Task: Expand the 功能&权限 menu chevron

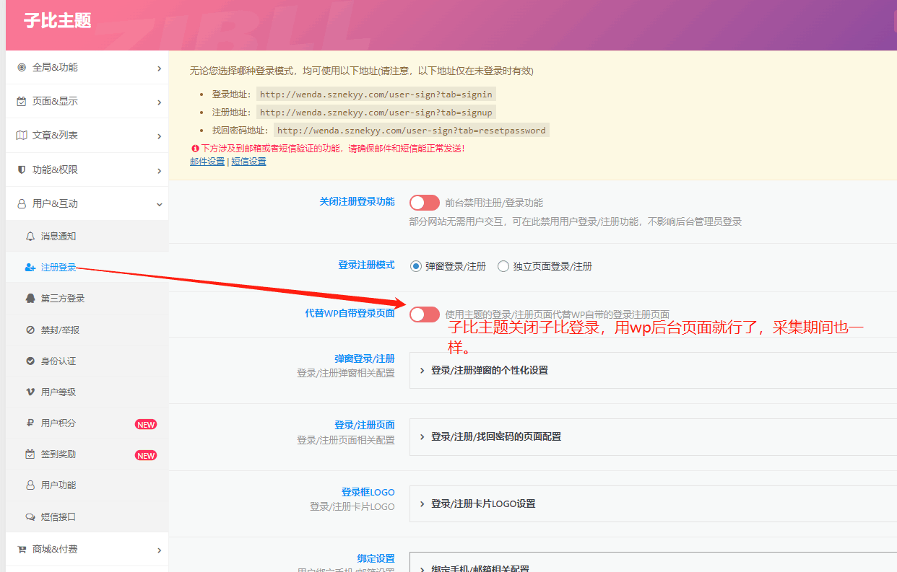Action: (159, 170)
